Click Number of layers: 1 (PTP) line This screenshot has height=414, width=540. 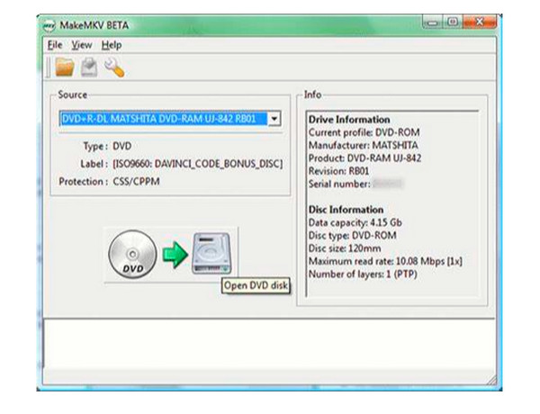(363, 274)
